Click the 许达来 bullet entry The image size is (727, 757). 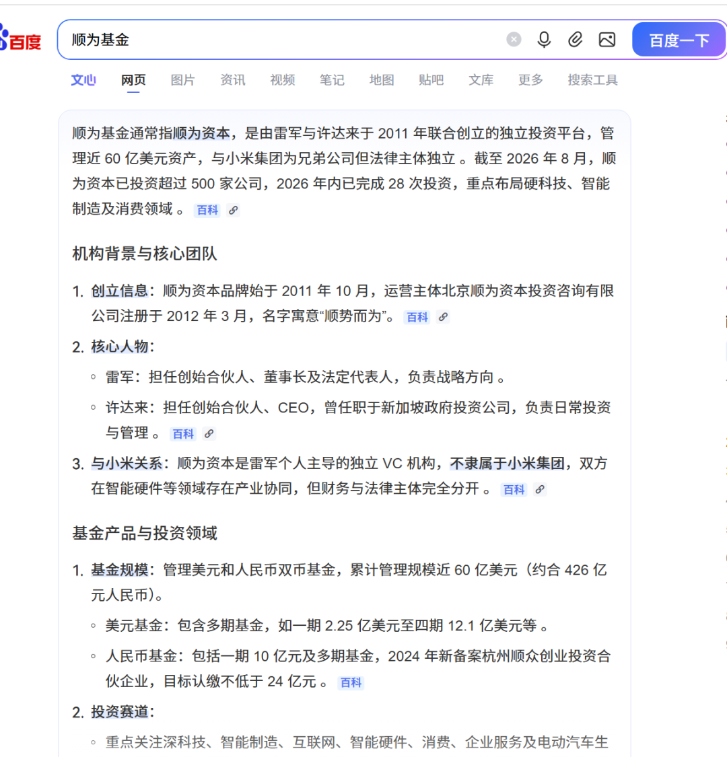click(358, 420)
